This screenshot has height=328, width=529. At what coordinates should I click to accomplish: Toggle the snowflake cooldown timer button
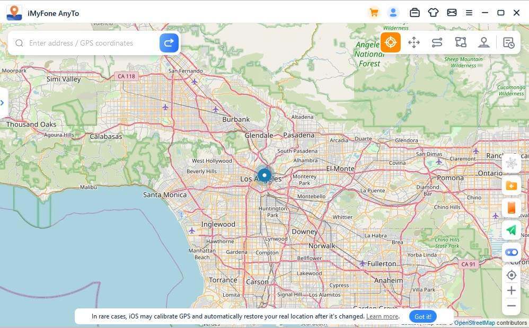[512, 163]
